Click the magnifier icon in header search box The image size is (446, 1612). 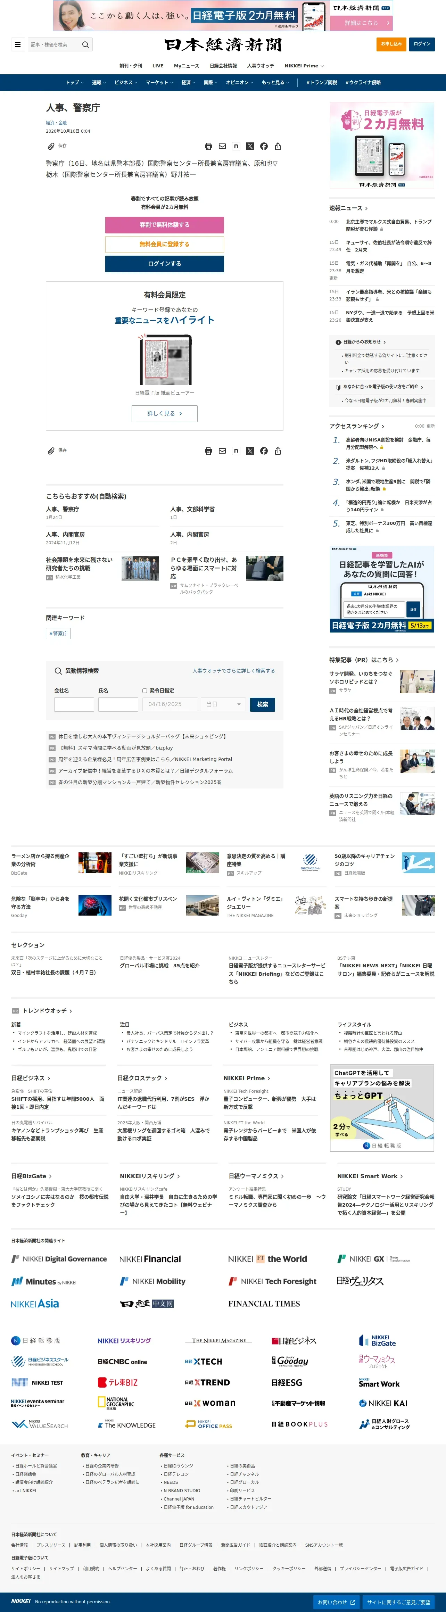pyautogui.click(x=86, y=44)
